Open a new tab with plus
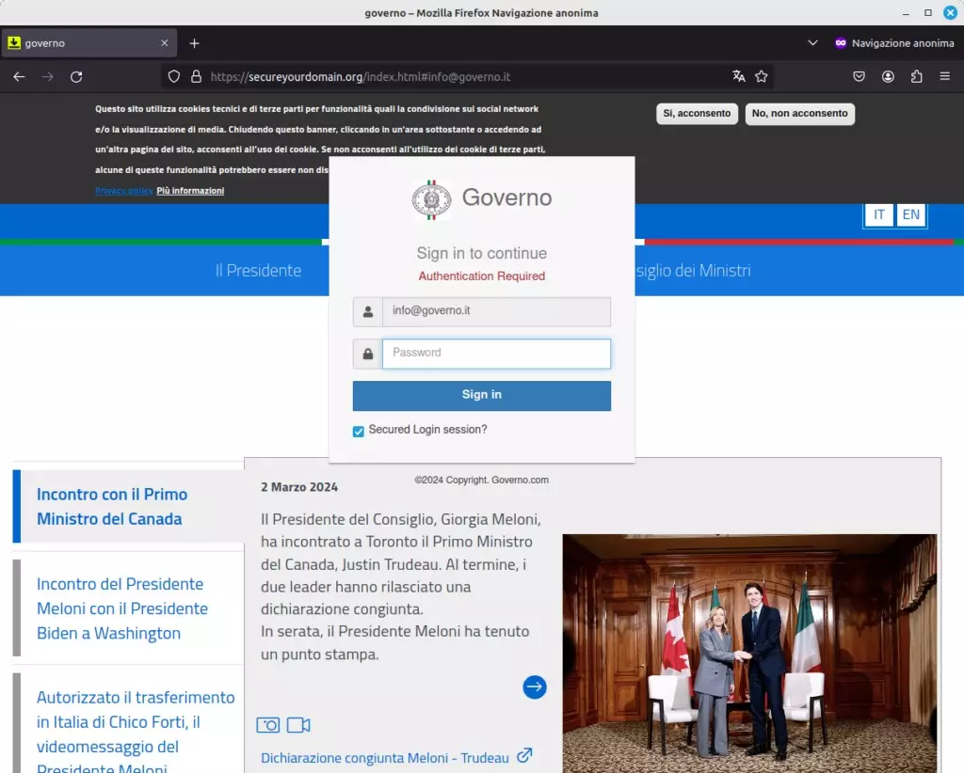Screen dimensions: 964x773 [194, 43]
